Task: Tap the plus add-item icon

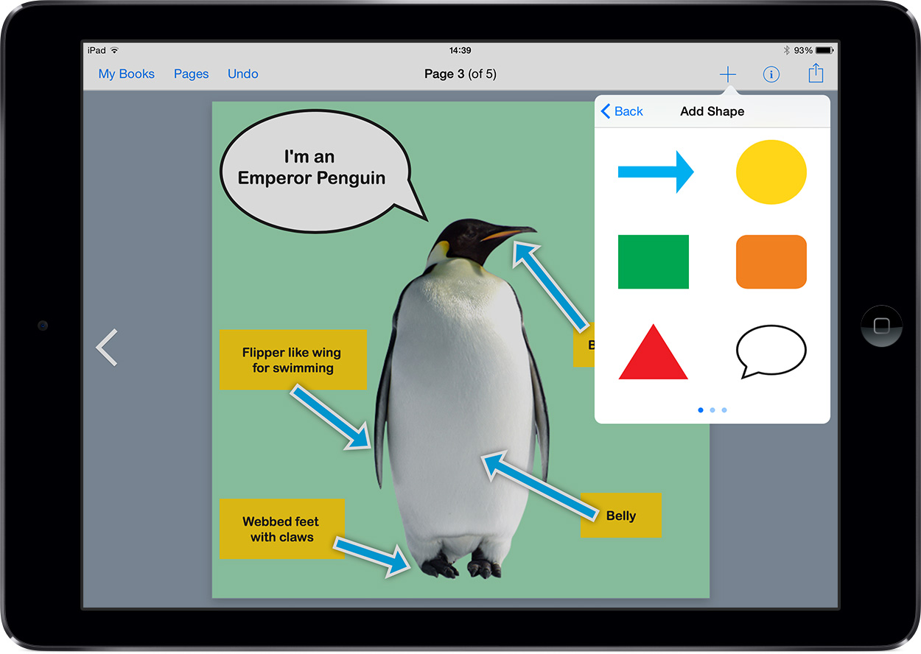Action: coord(727,74)
